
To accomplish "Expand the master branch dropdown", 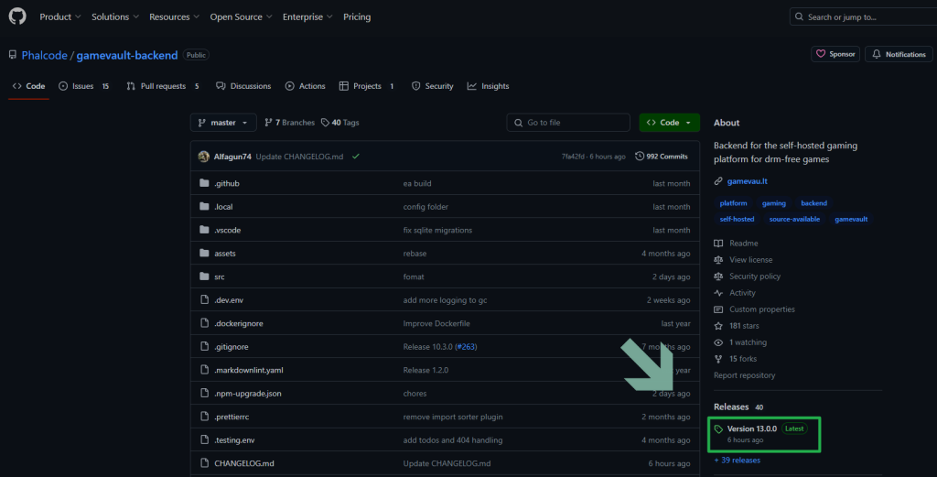I will pos(223,123).
